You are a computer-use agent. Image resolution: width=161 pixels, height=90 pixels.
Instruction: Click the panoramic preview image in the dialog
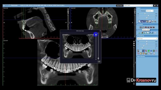tap(78, 46)
